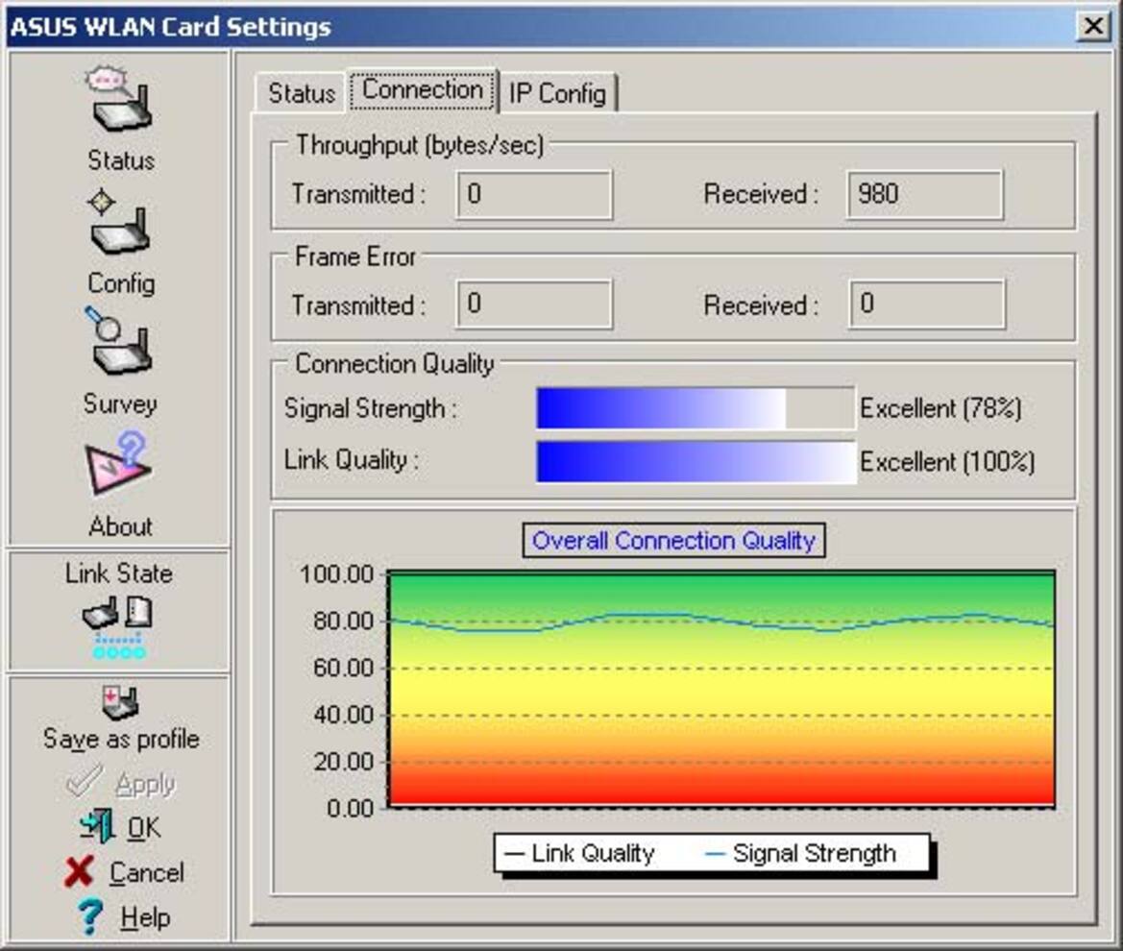Click the Excellent (100%) text
The width and height of the screenshot is (1123, 951).
pos(947,462)
